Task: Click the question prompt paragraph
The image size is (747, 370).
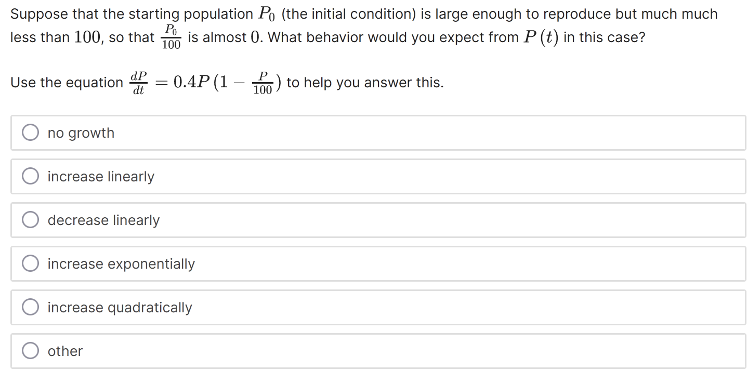Action: [364, 25]
